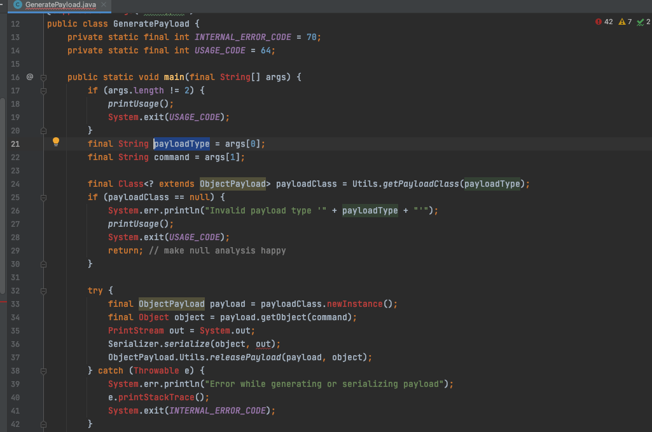Collapse the args.length if block
Screen dimensions: 652x432
pos(44,91)
